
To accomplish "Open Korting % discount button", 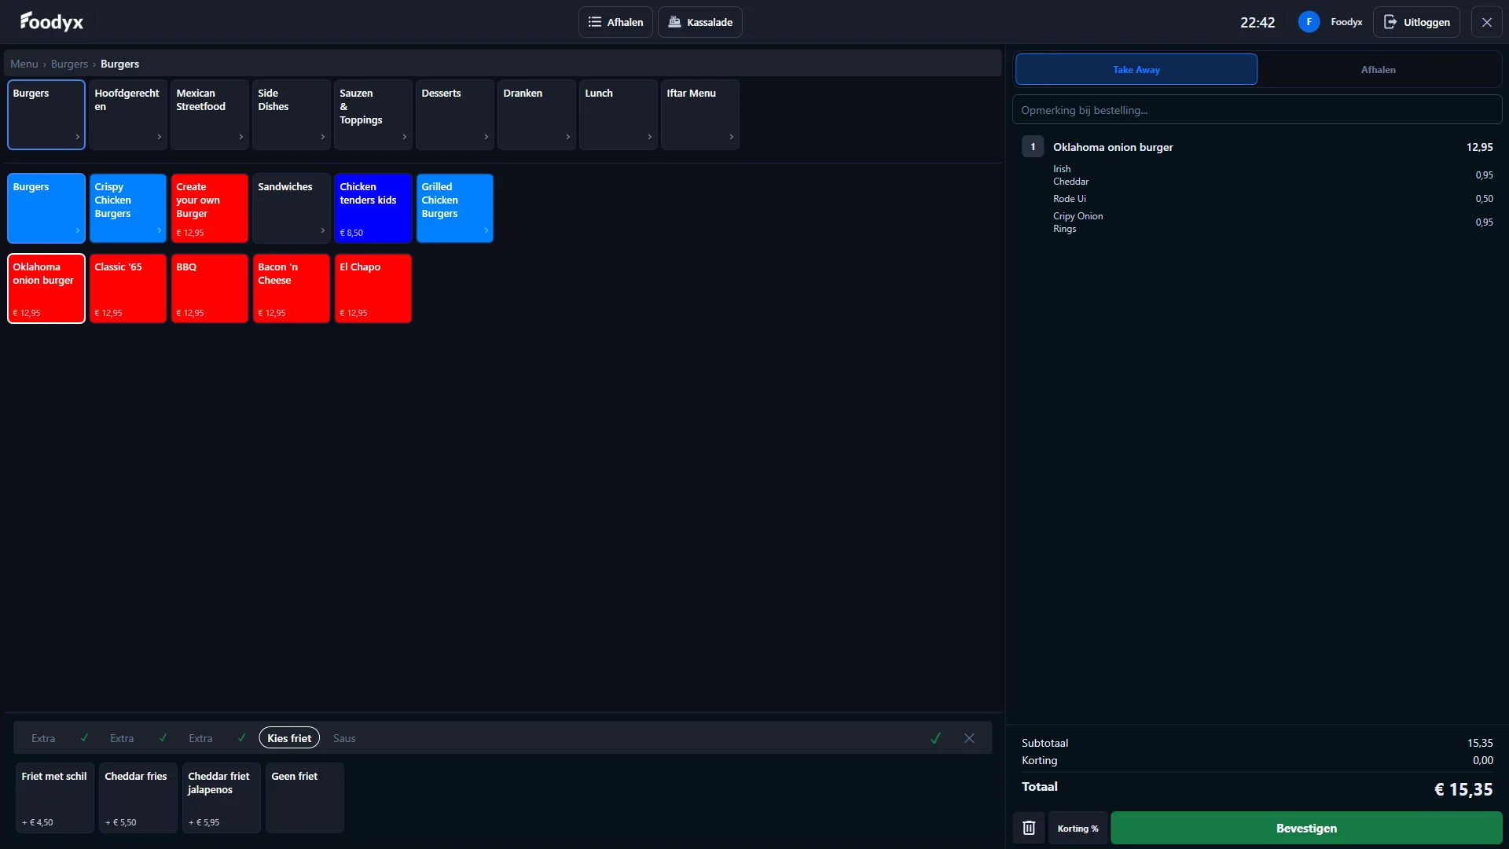I will (x=1078, y=828).
